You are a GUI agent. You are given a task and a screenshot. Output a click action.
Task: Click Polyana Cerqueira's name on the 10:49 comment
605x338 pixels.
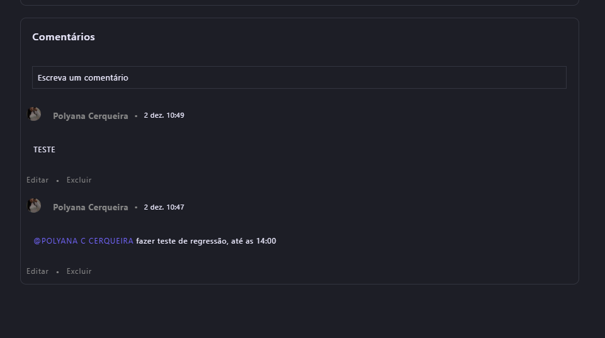pyautogui.click(x=91, y=116)
